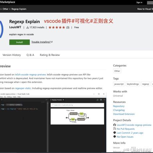Select the Other category tag
The image size is (153, 153).
[x=117, y=71]
